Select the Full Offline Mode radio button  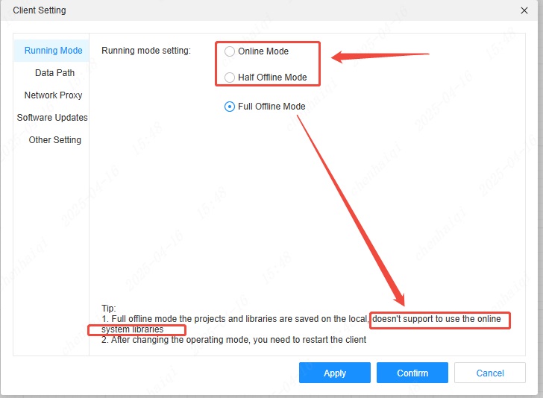(230, 107)
